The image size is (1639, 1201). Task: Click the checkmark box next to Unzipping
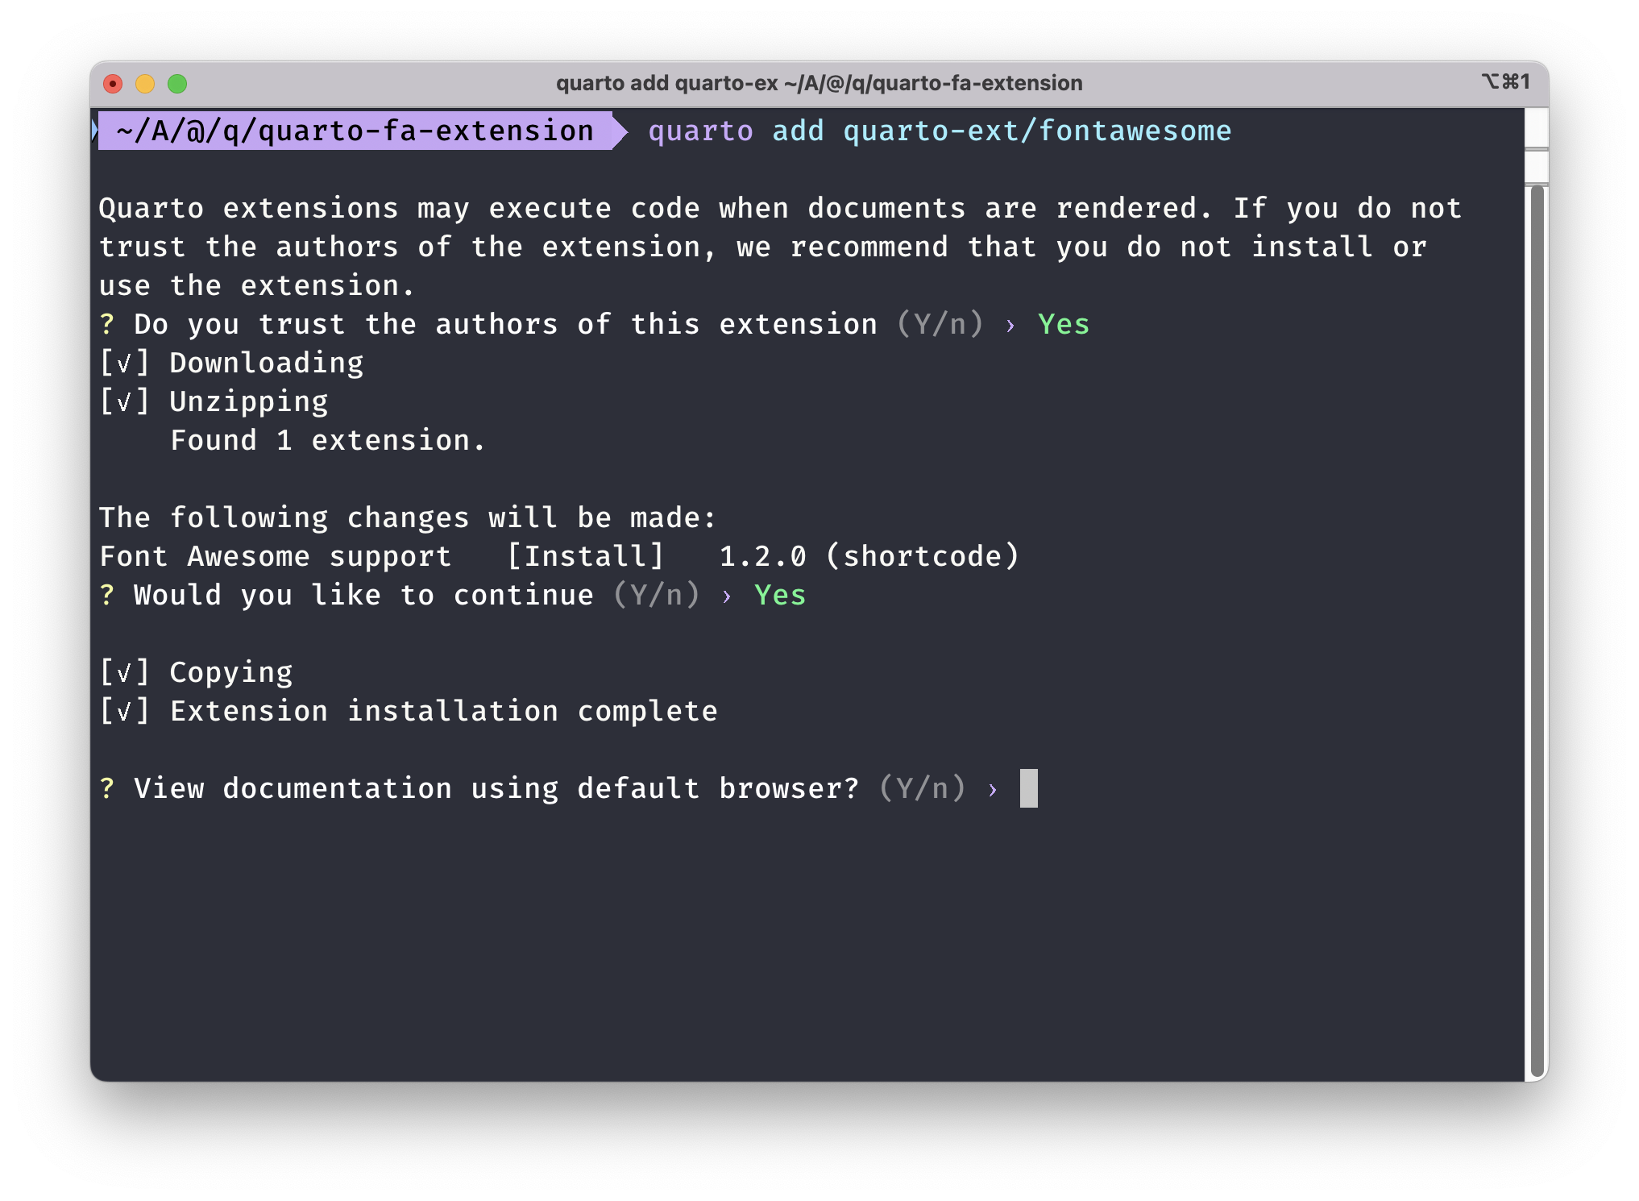[124, 401]
